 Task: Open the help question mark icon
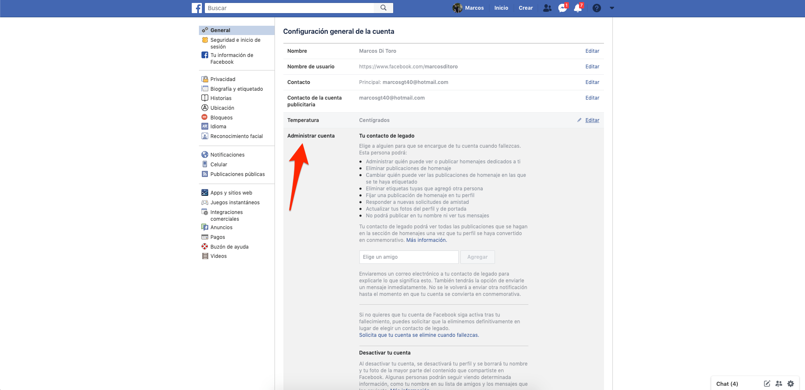pyautogui.click(x=596, y=8)
